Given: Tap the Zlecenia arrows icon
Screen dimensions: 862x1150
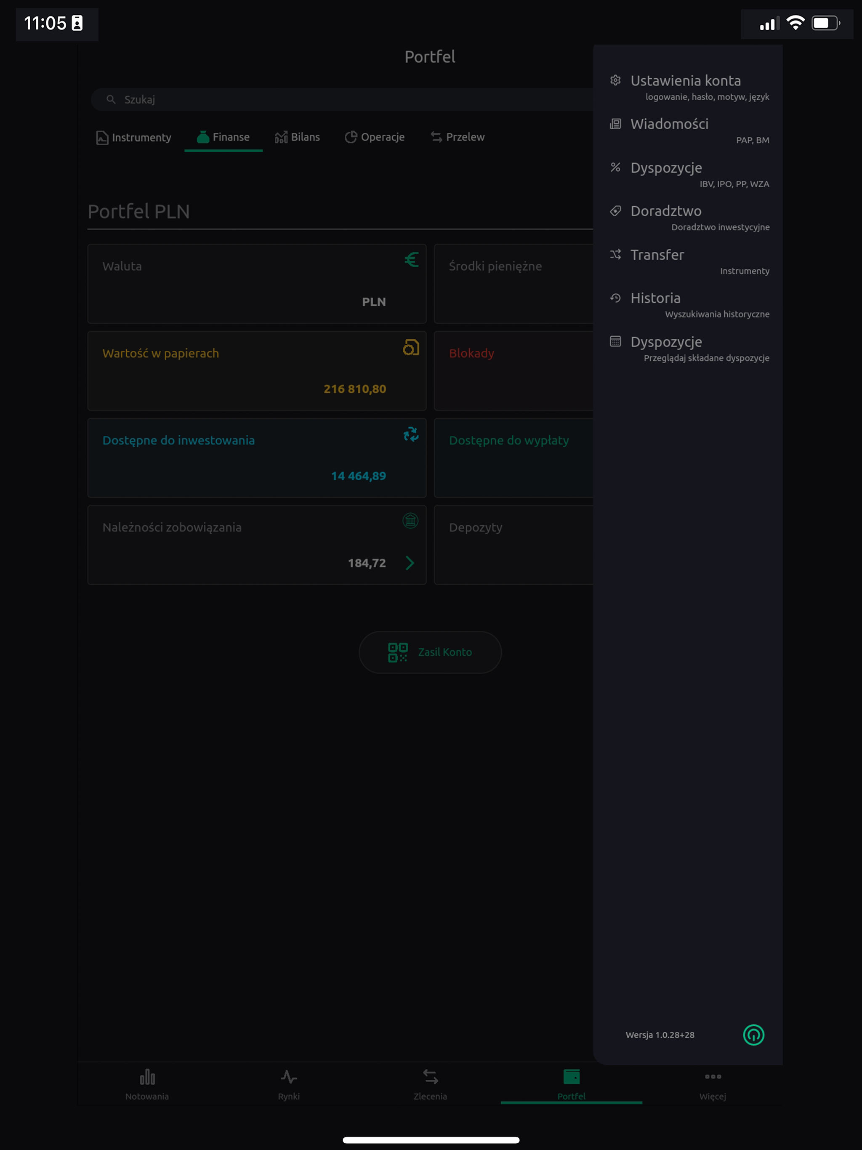Looking at the screenshot, I should pyautogui.click(x=431, y=1077).
